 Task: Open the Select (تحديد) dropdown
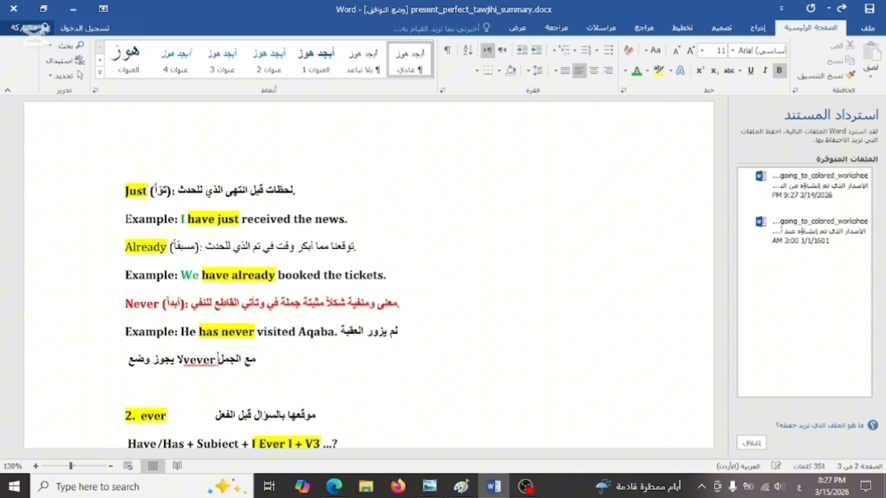66,75
